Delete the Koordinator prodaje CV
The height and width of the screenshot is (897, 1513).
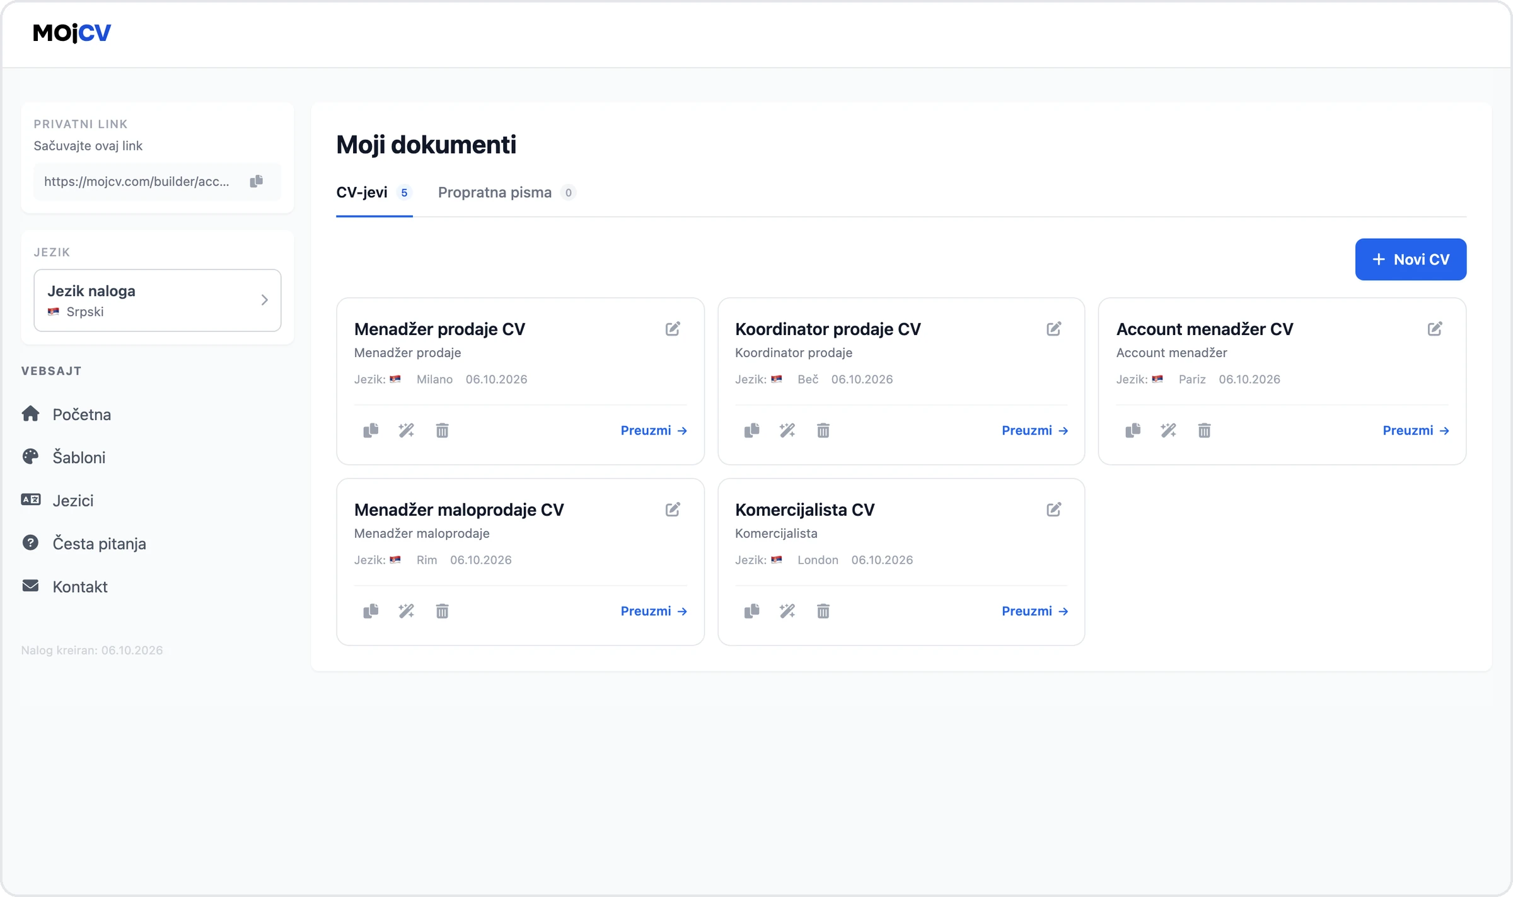pos(823,430)
